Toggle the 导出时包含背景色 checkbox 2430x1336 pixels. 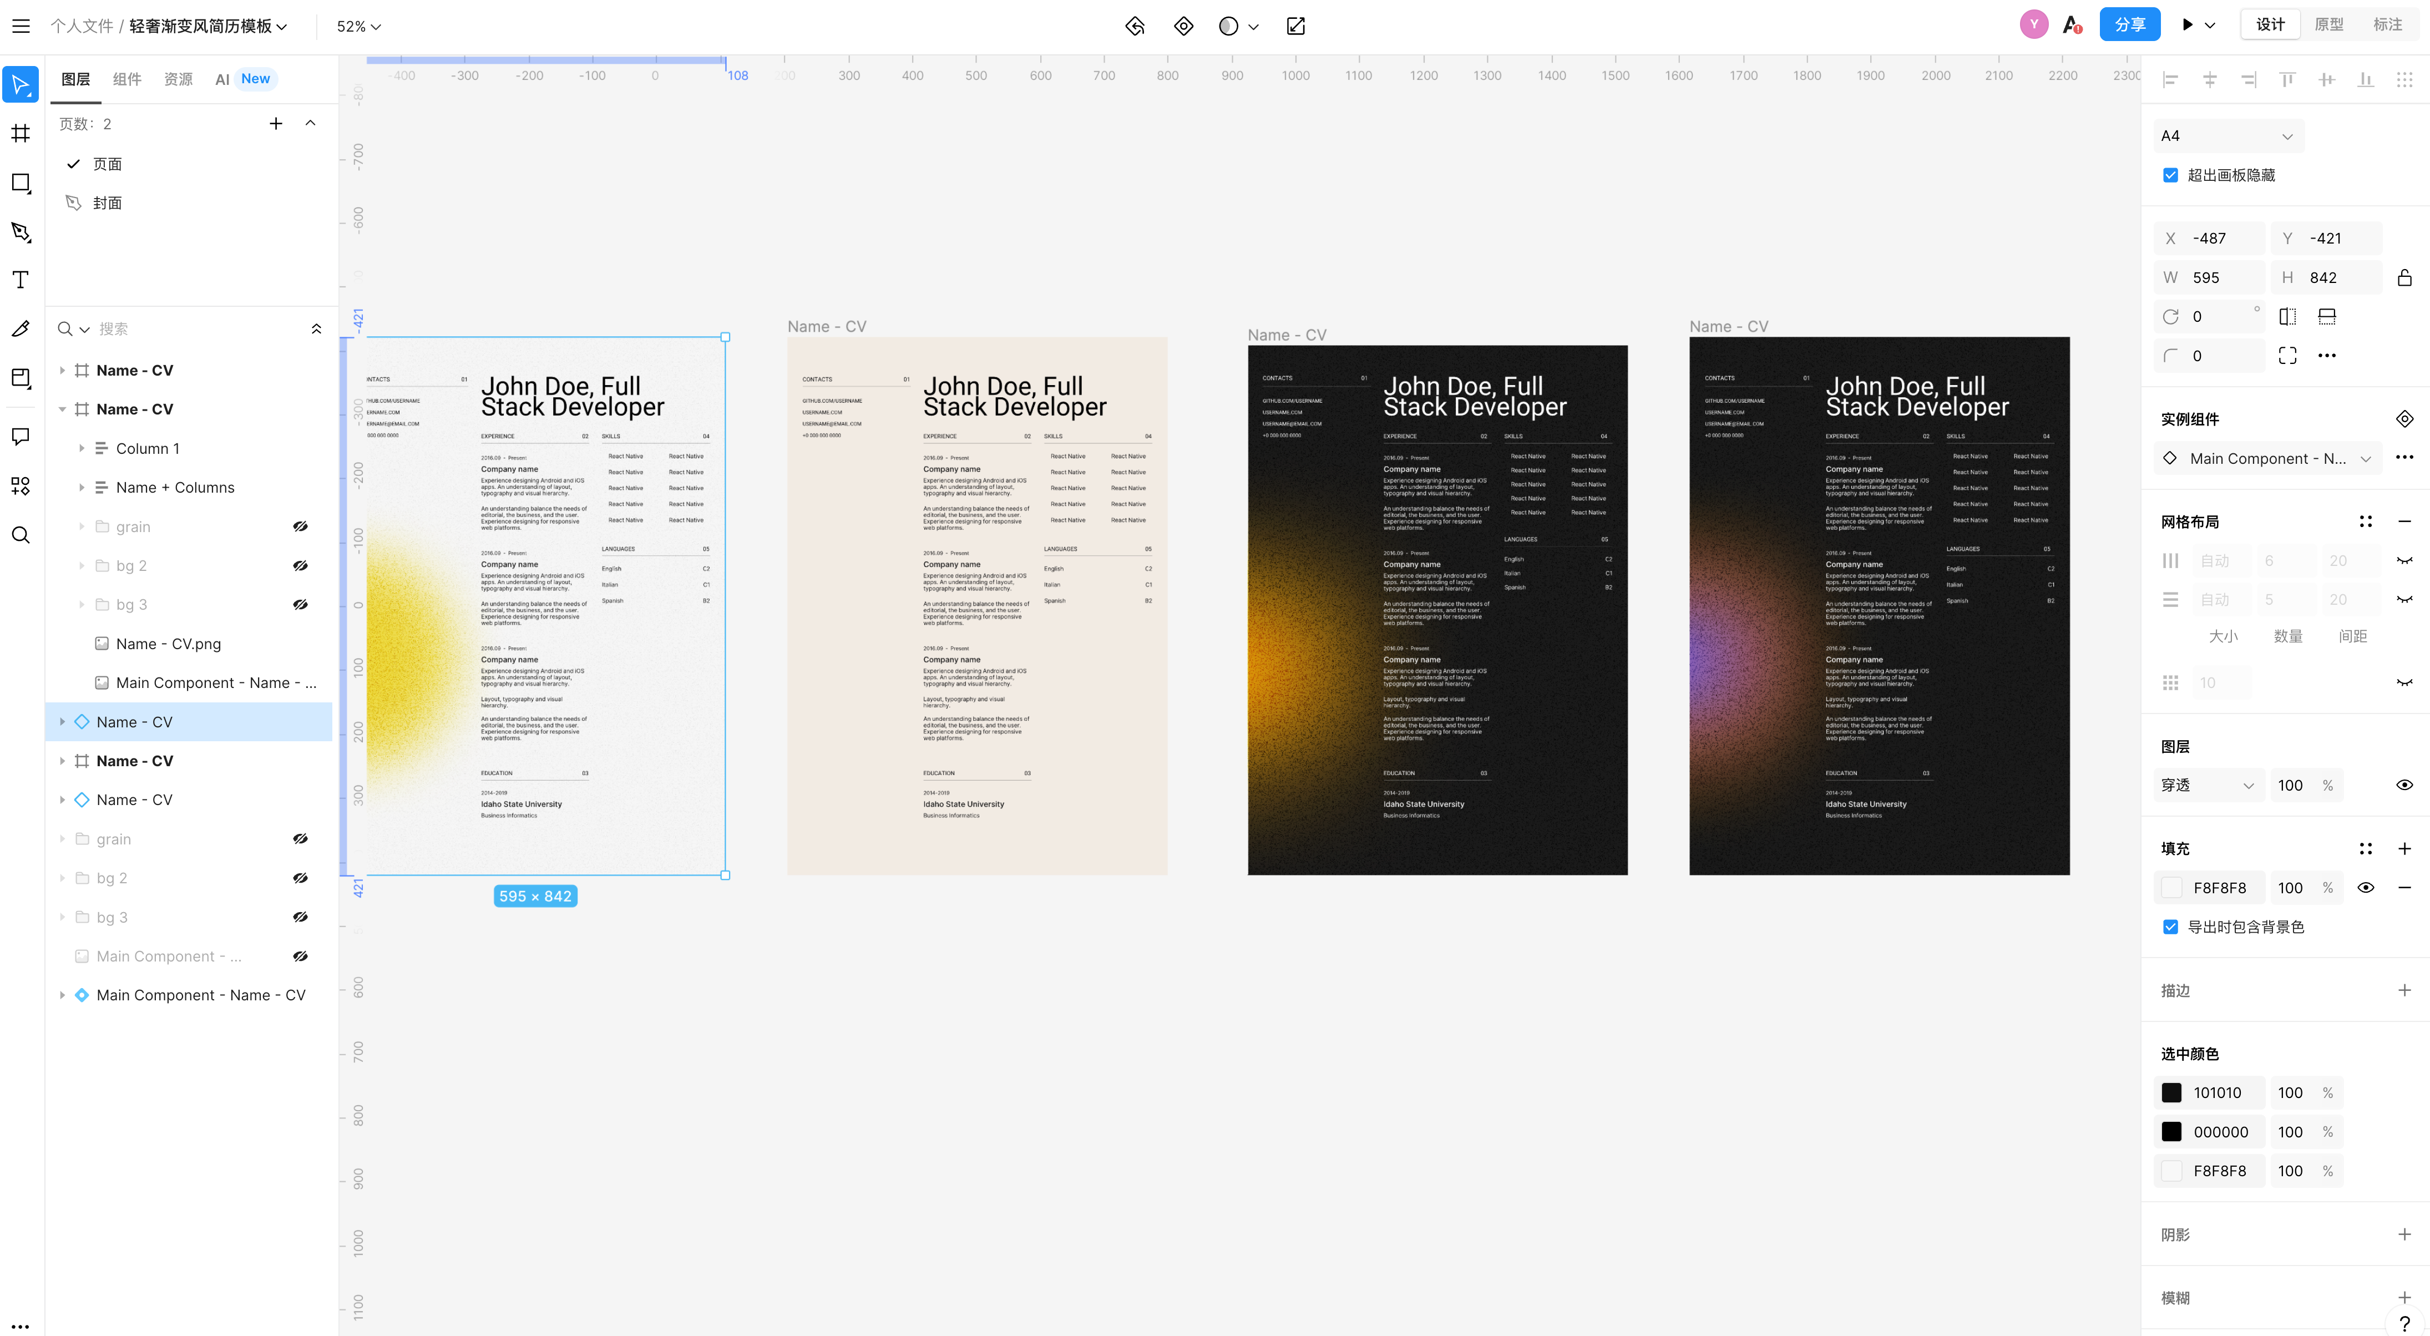2170,927
